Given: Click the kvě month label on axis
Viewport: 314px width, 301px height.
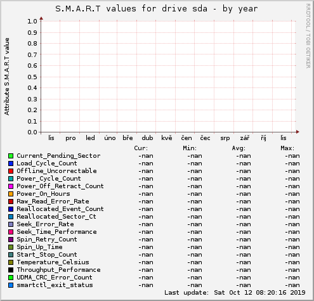Looking at the screenshot, I should coord(167,138).
